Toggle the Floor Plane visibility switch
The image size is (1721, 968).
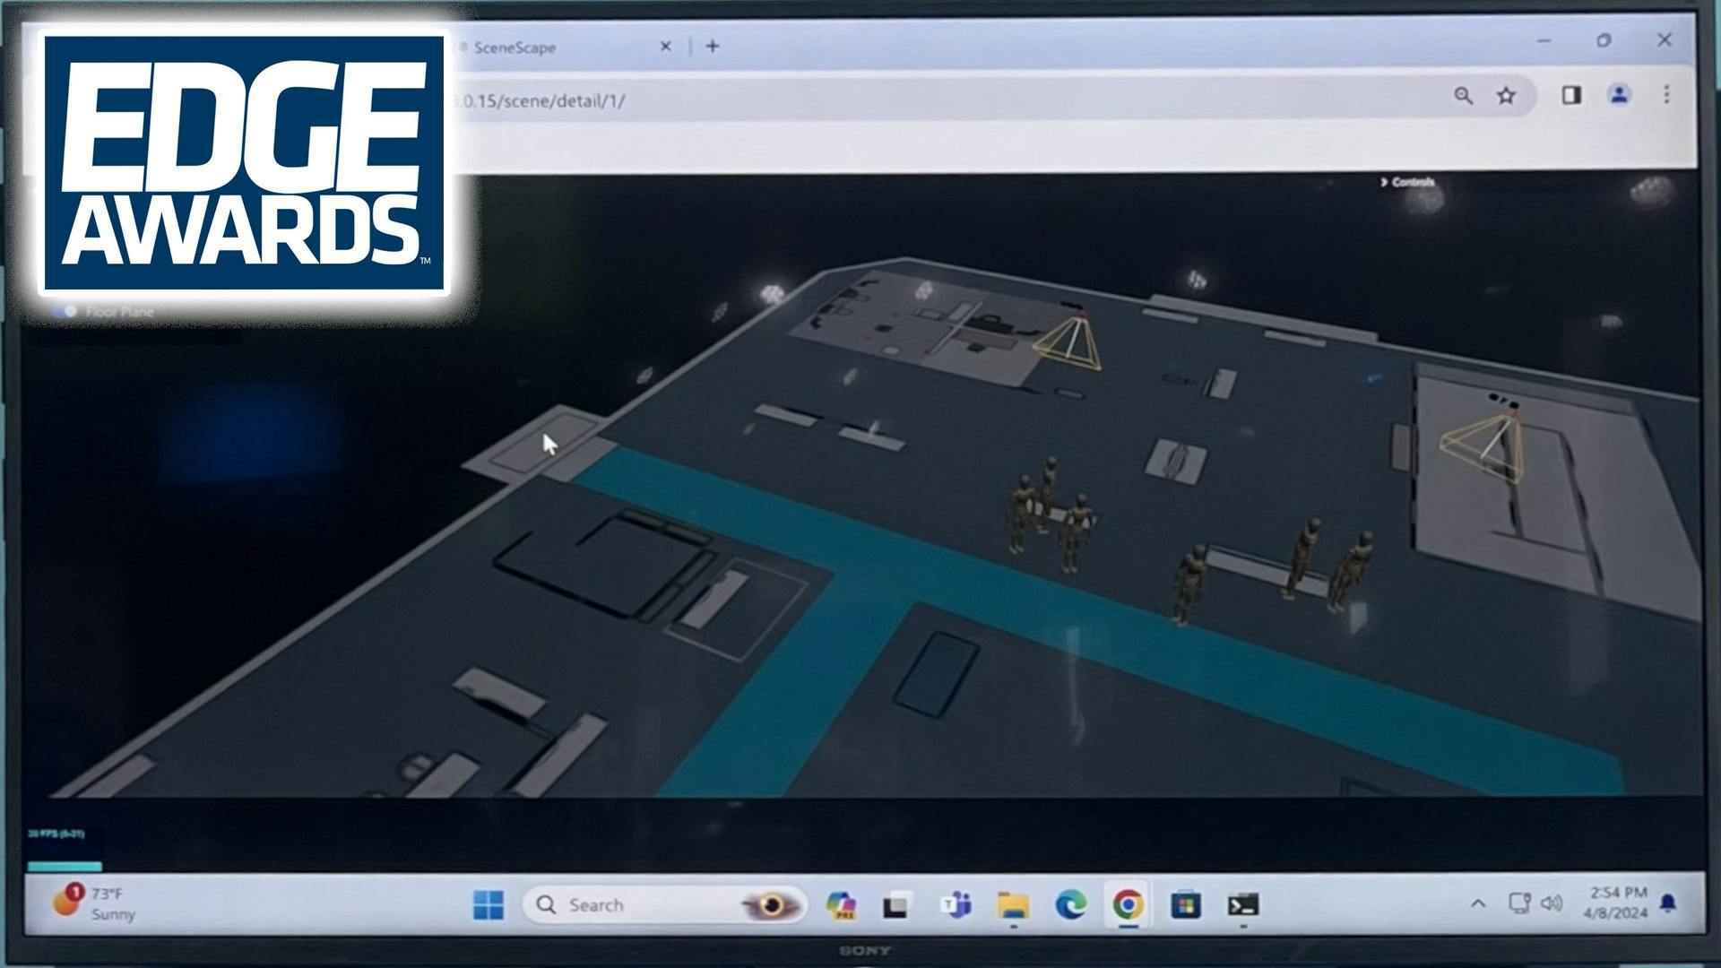pos(65,310)
